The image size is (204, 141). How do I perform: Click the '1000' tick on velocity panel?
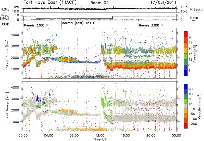(x=15, y=122)
